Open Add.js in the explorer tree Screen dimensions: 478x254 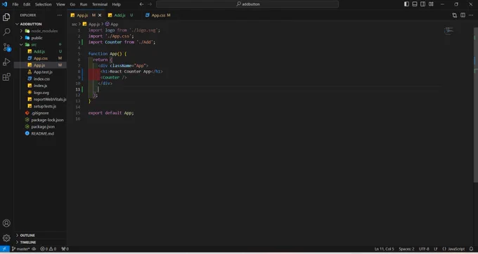point(40,52)
